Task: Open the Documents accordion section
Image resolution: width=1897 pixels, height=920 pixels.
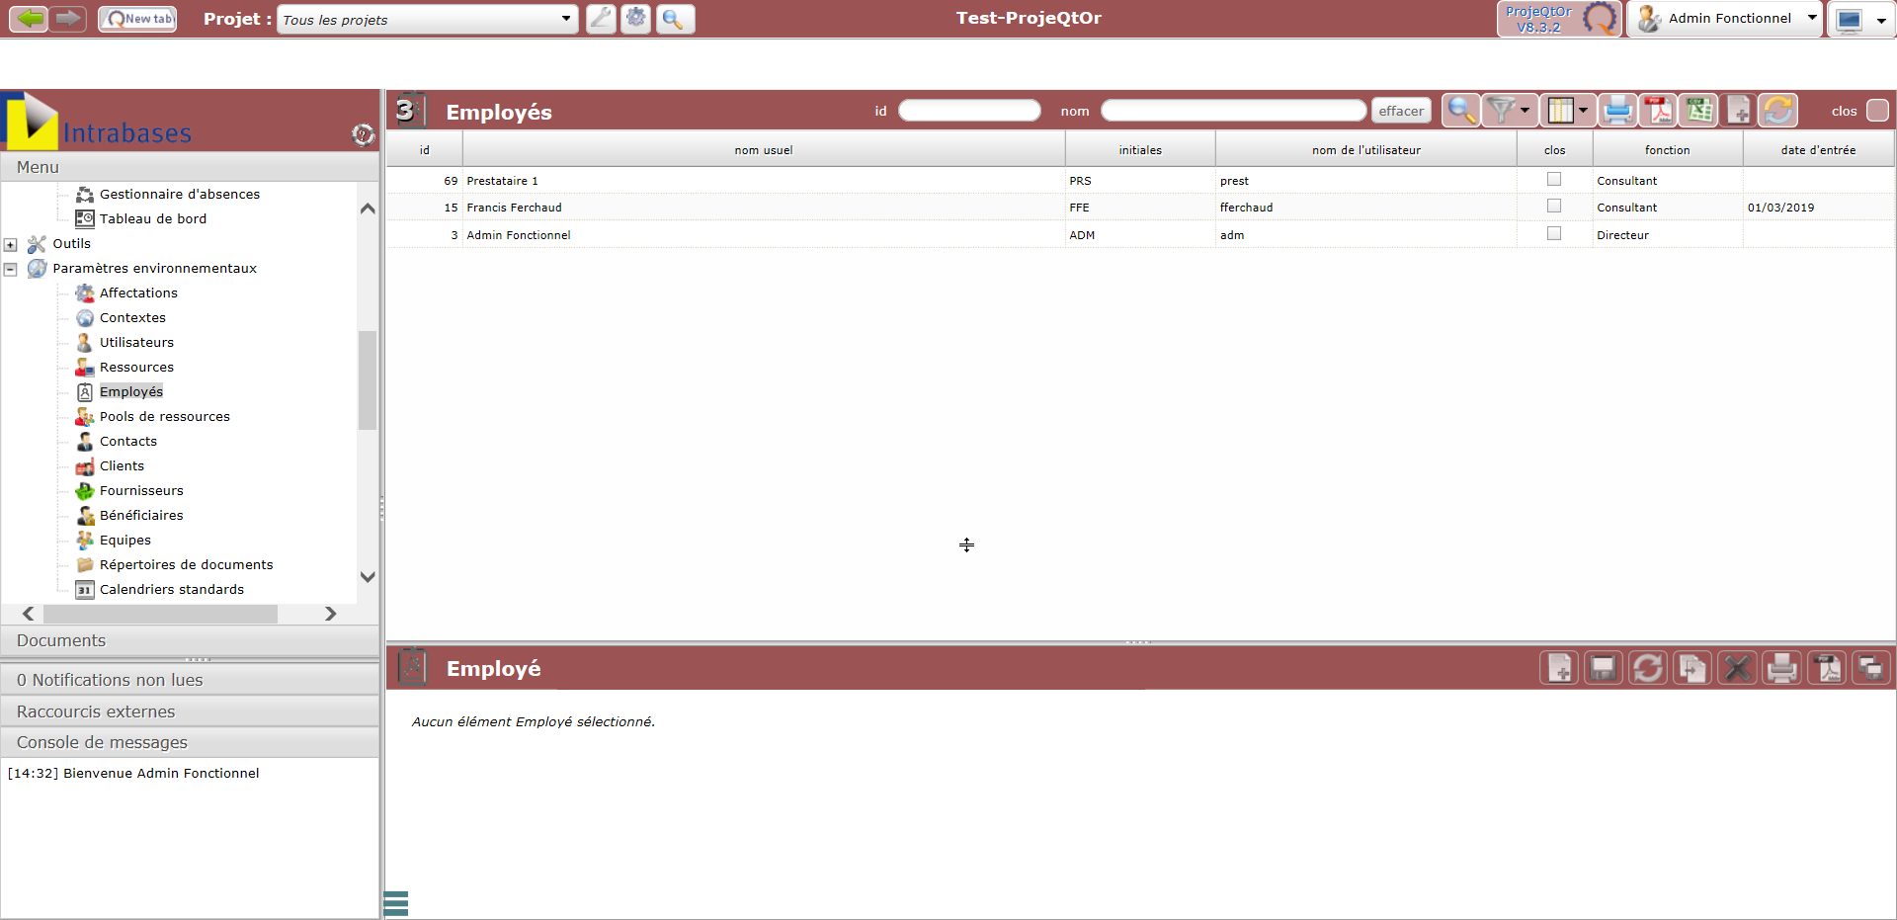Action: tap(190, 640)
